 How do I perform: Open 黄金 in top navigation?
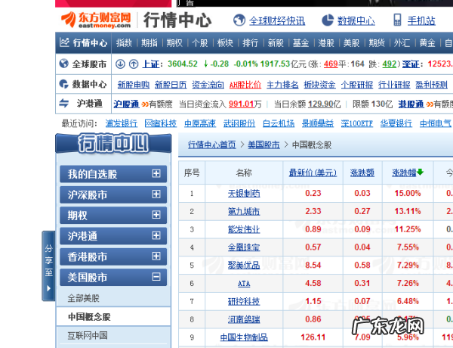pyautogui.click(x=427, y=43)
